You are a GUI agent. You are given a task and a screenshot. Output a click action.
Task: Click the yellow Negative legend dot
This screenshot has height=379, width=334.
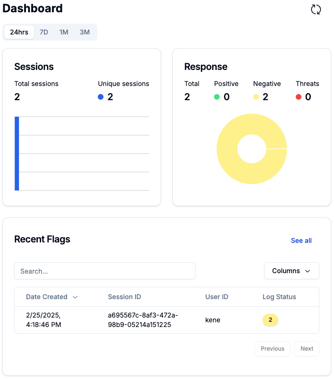tap(256, 97)
